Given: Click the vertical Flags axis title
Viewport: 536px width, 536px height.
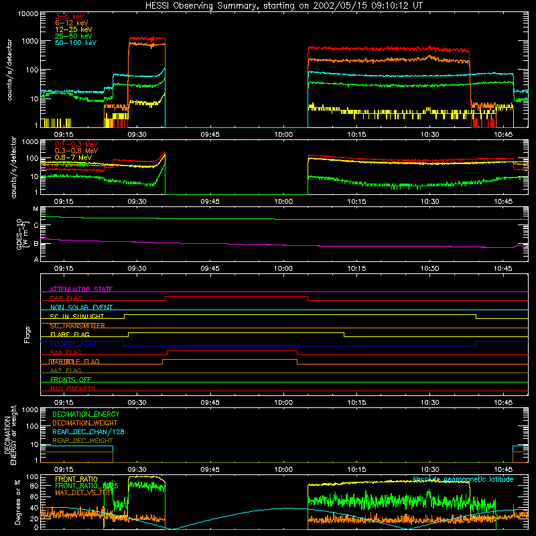Looking at the screenshot, I should click(27, 334).
